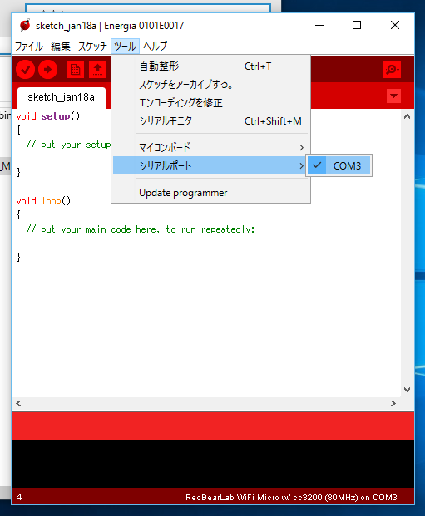Click the Verify checkmark toolbar button

coord(26,70)
